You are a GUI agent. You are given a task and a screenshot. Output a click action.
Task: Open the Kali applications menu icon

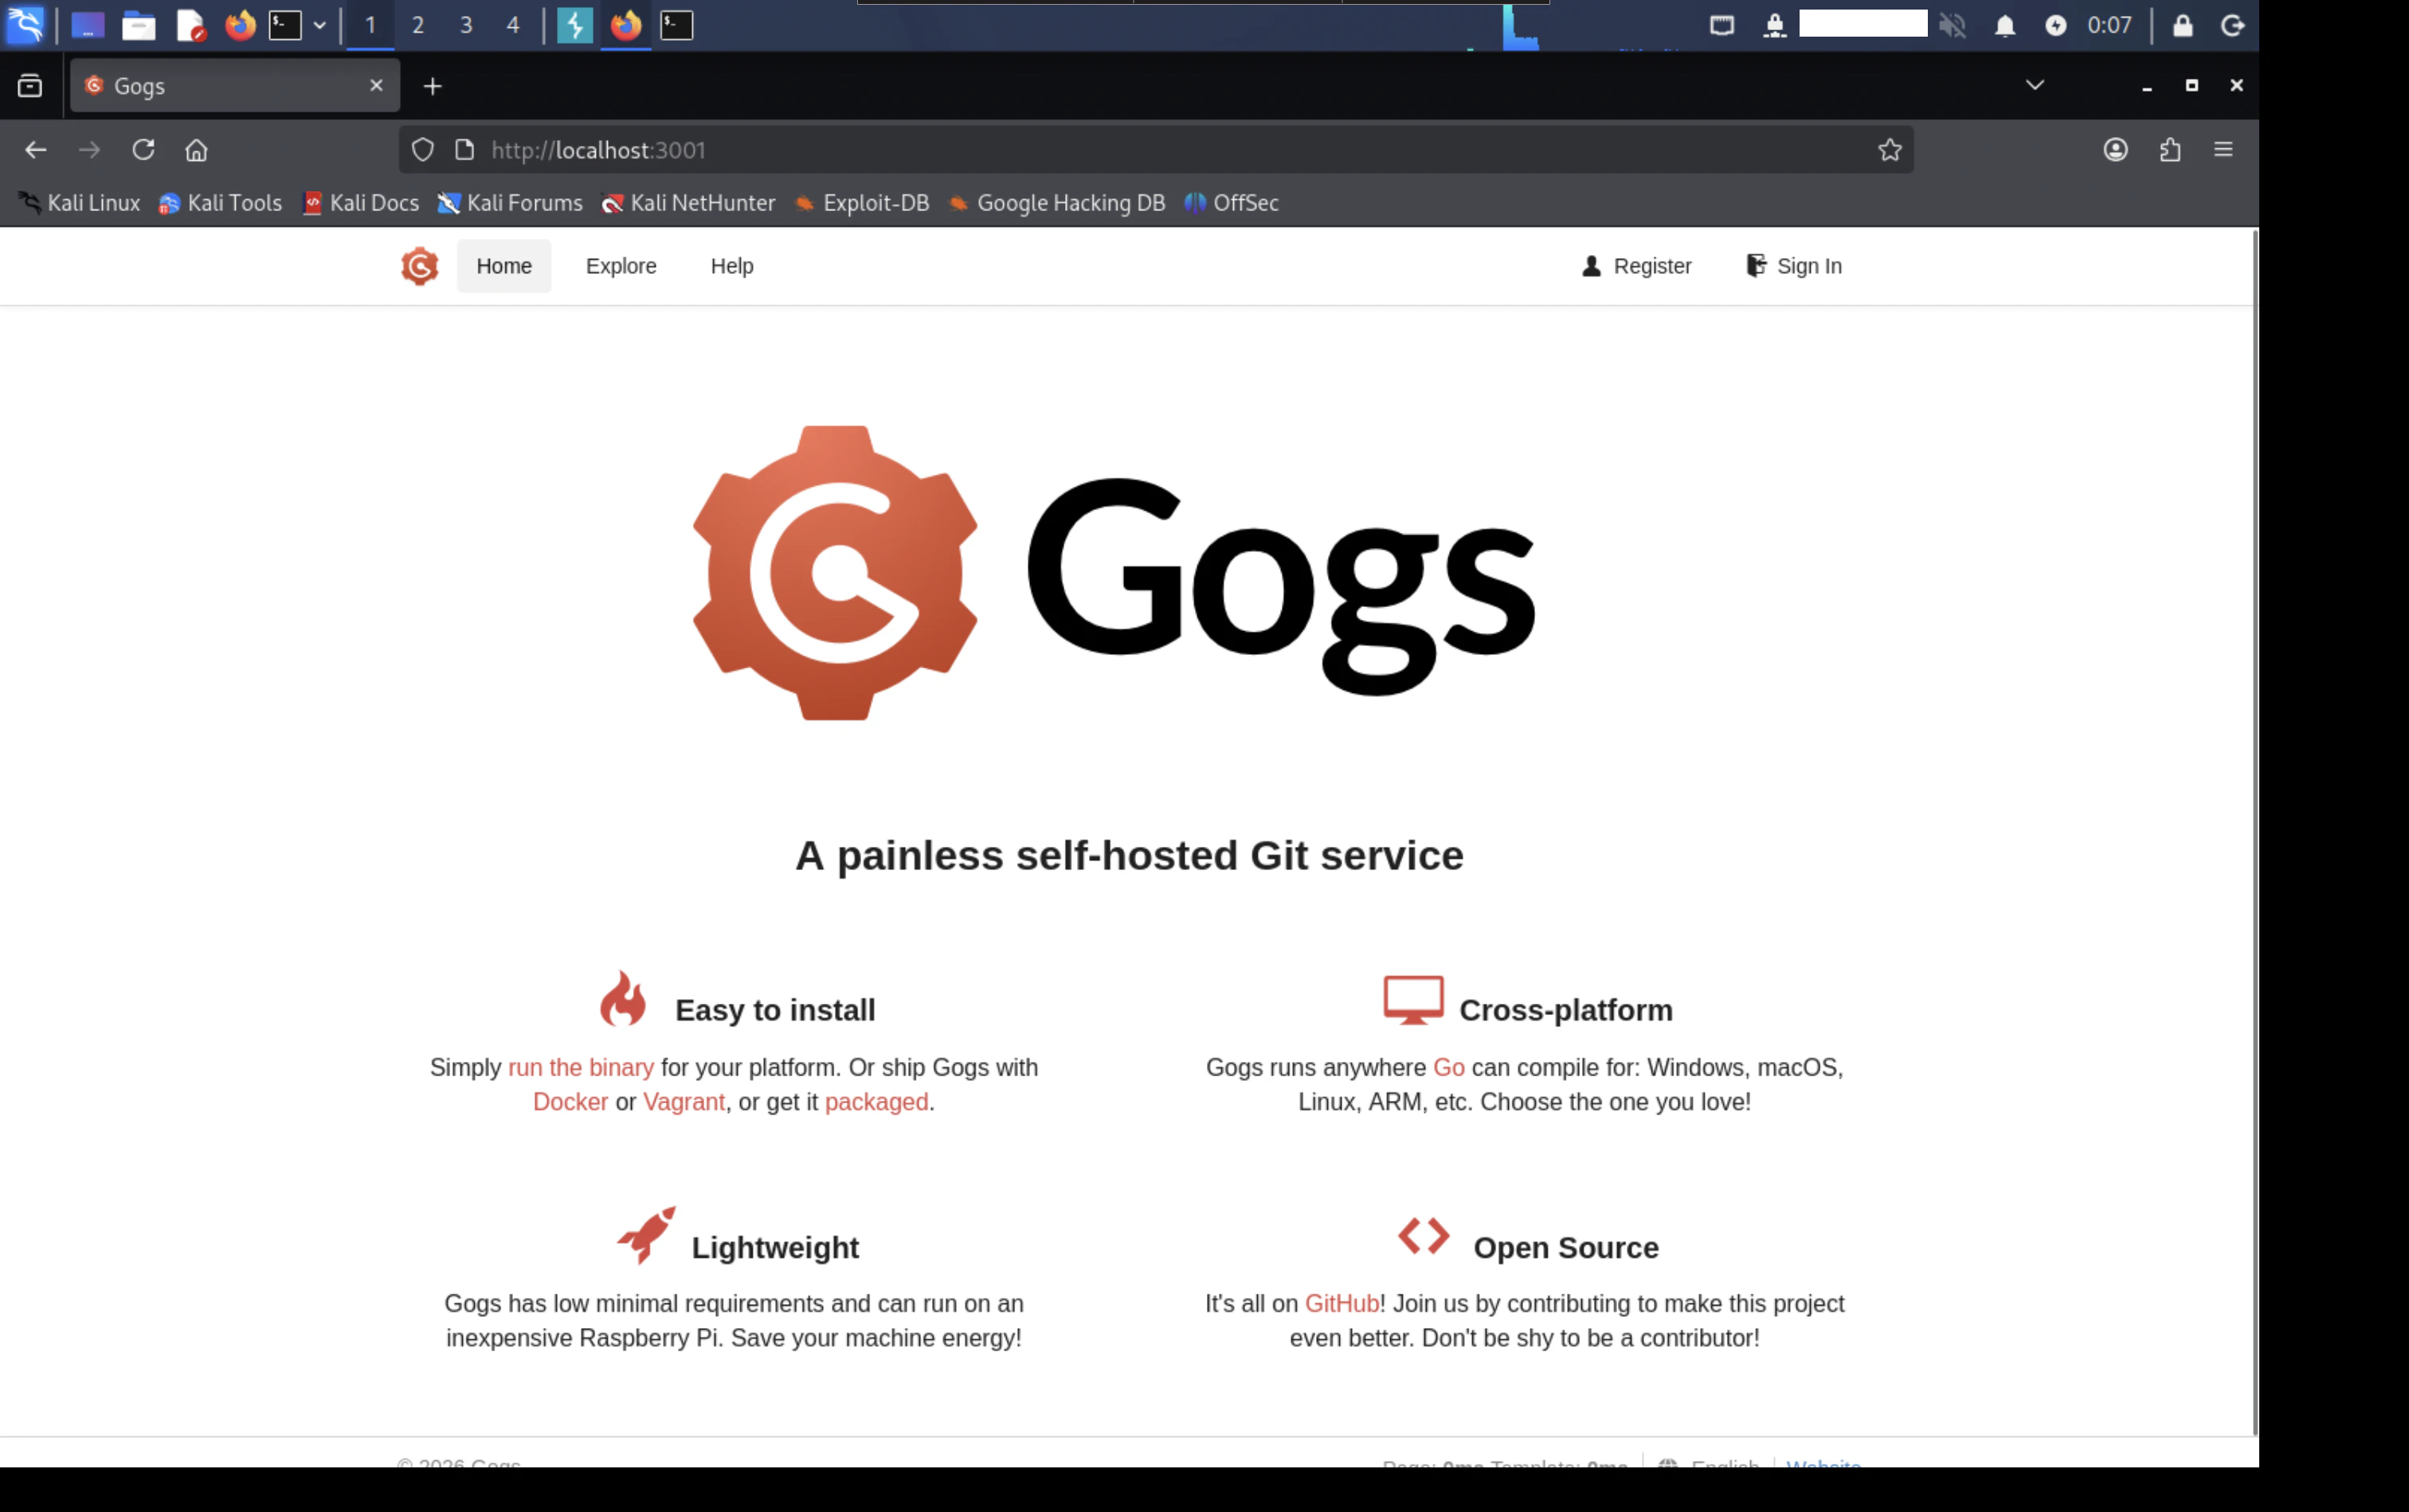point(25,25)
